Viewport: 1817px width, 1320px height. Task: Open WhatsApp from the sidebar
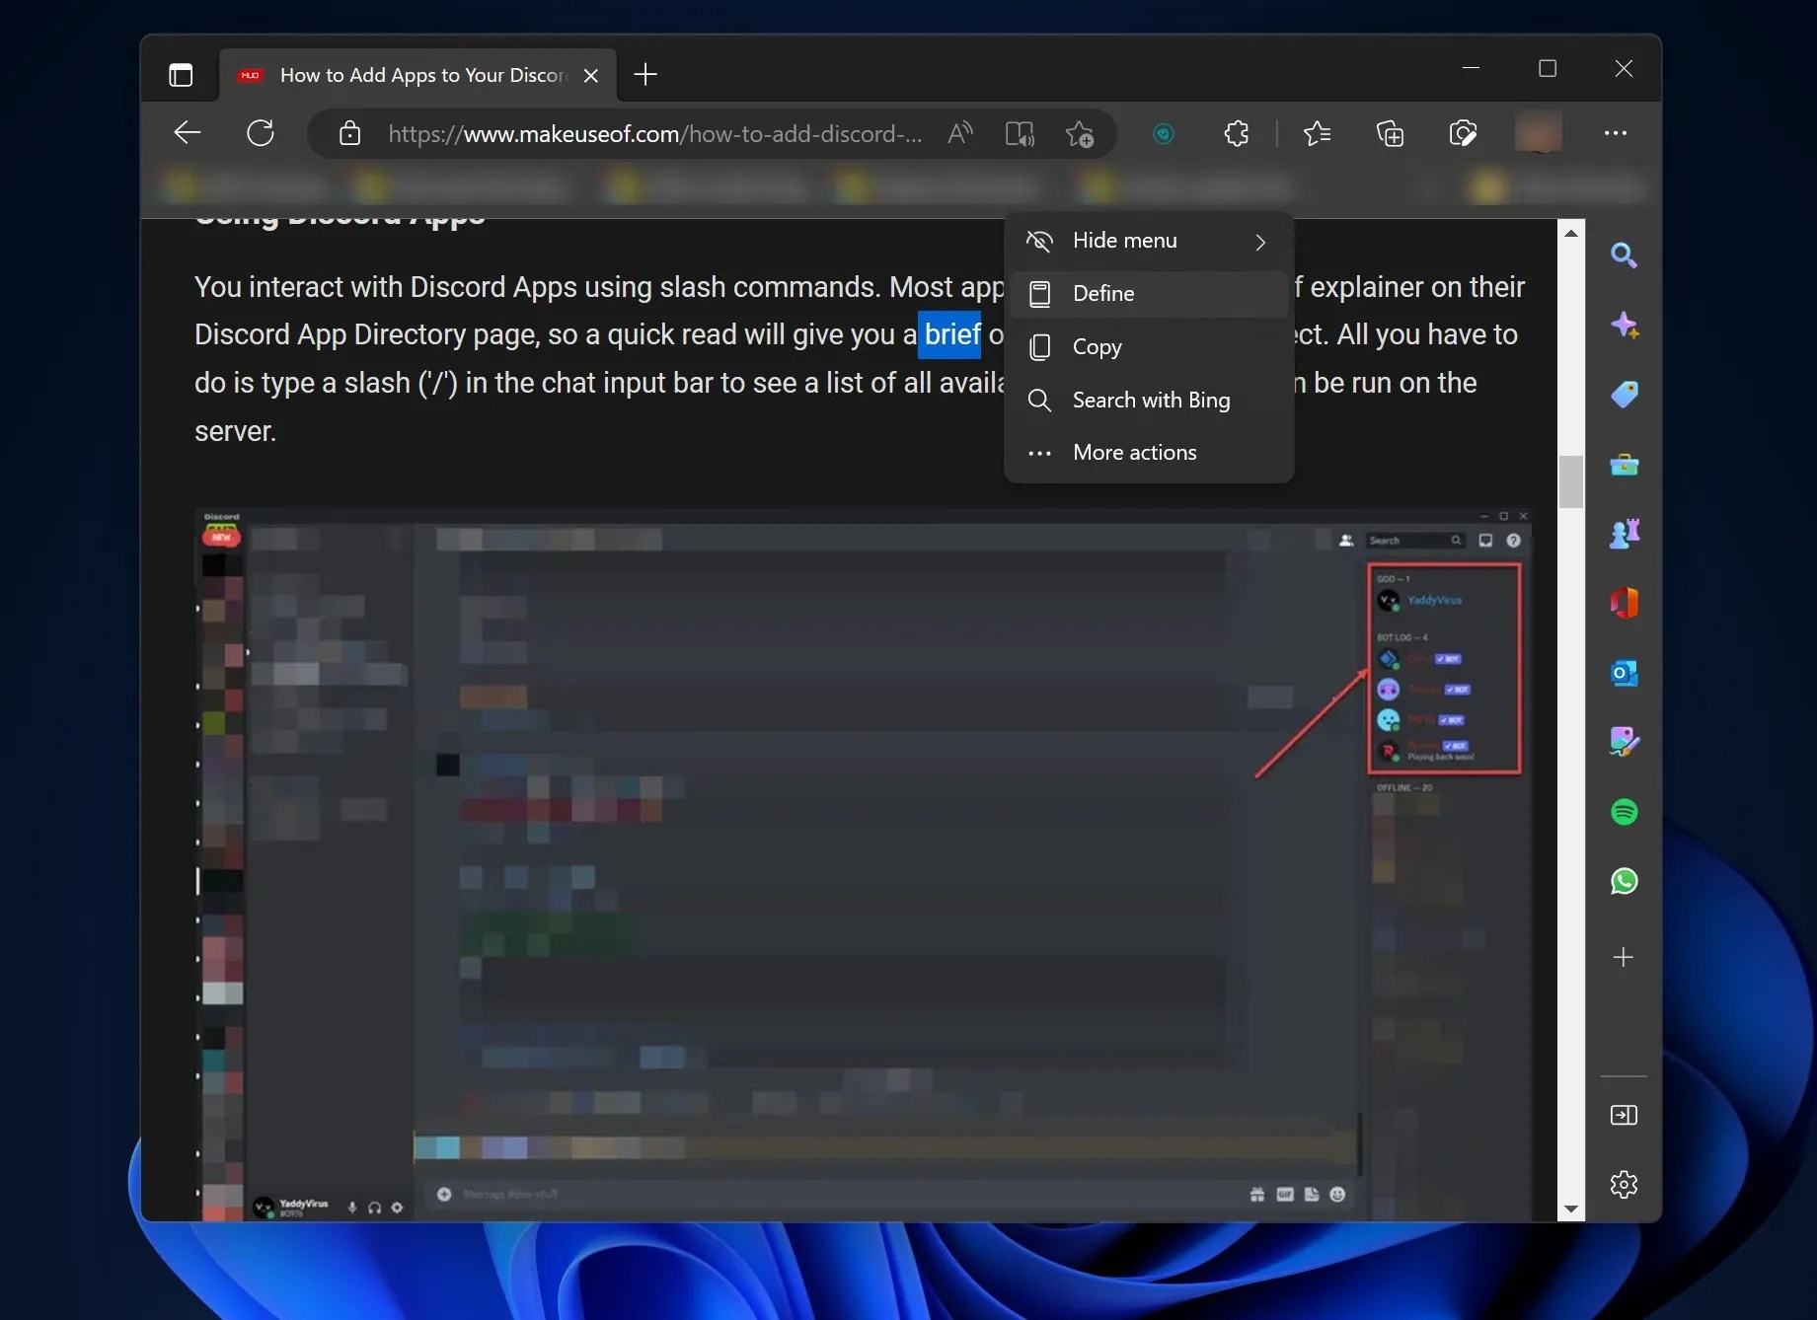[x=1624, y=882]
